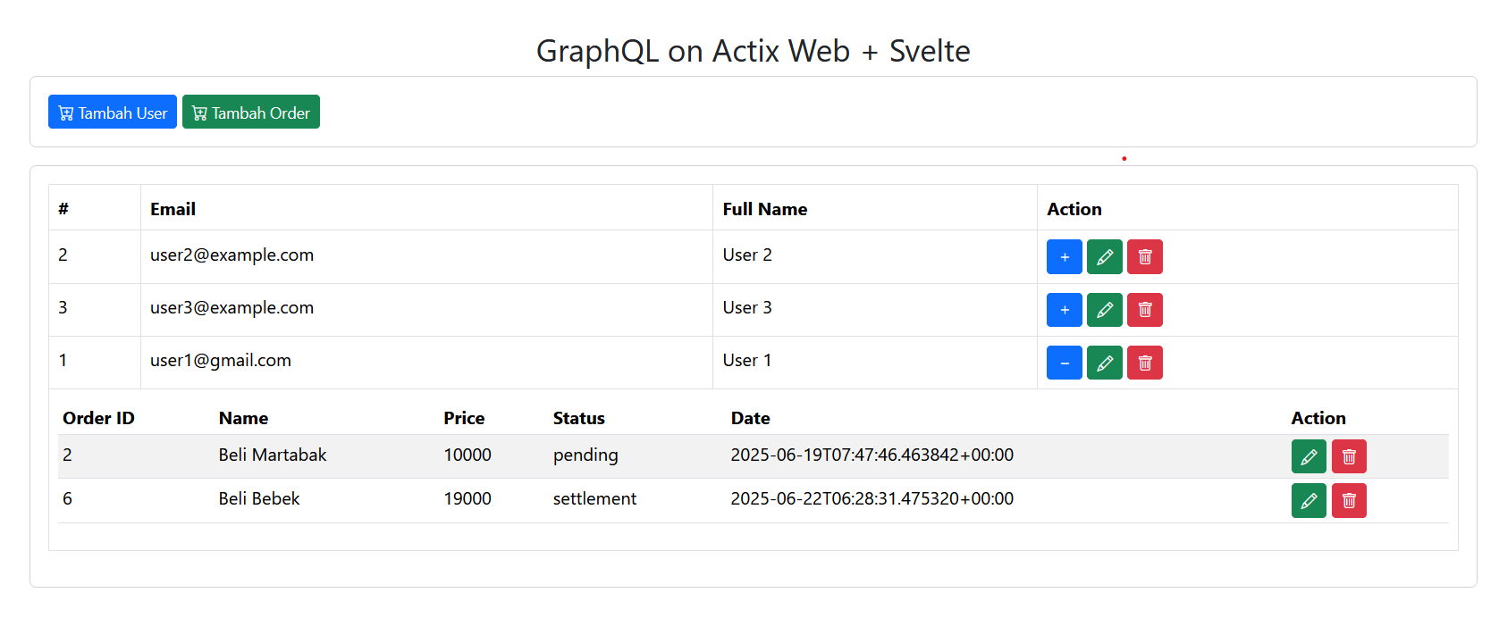The width and height of the screenshot is (1499, 618).
Task: Click the Tambah Order button
Action: (x=251, y=113)
